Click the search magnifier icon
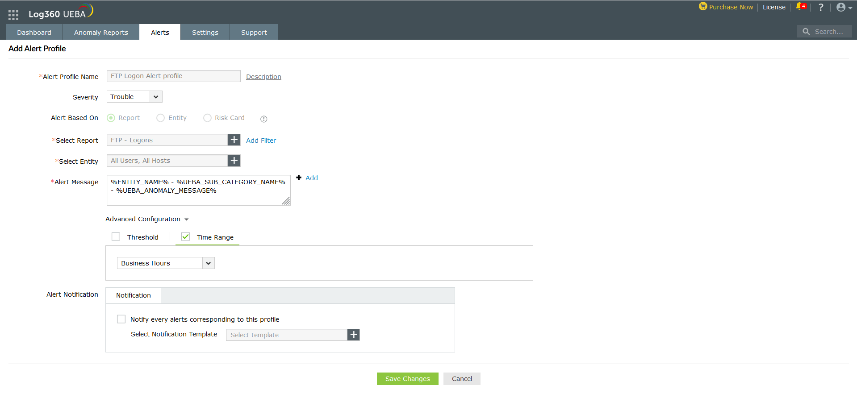The width and height of the screenshot is (857, 410). coord(806,31)
